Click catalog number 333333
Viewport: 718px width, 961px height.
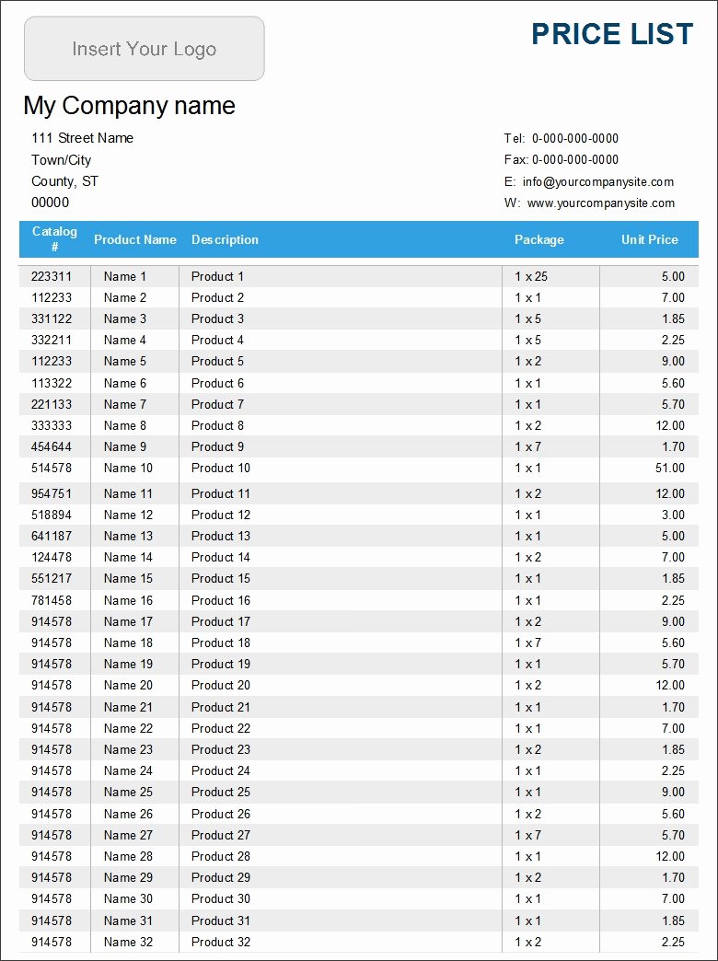coord(52,425)
